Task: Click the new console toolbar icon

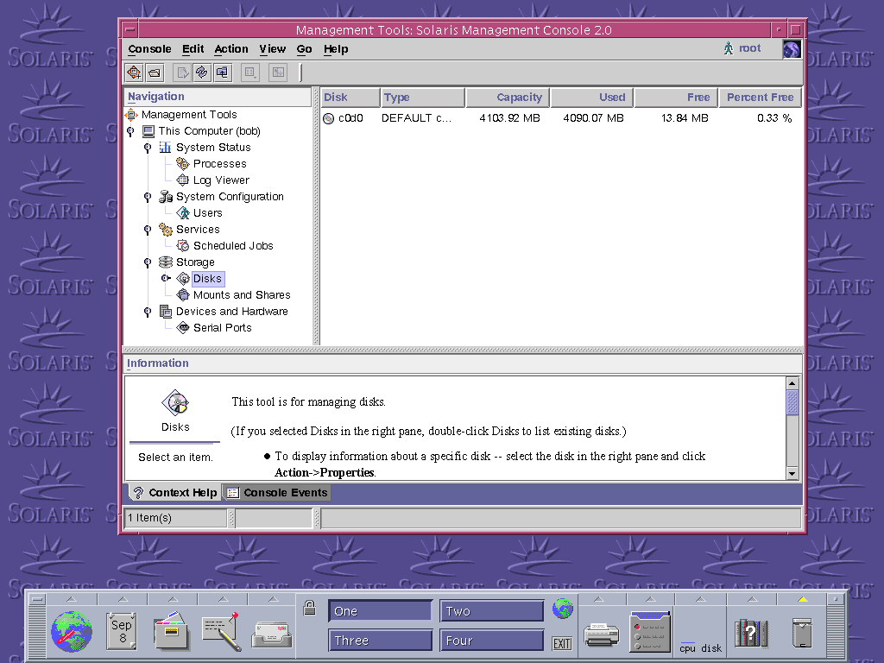Action: 134,73
